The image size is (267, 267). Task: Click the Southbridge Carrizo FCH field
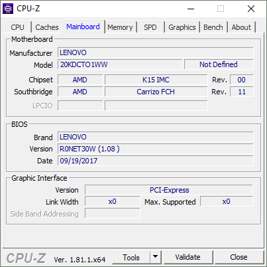point(156,92)
